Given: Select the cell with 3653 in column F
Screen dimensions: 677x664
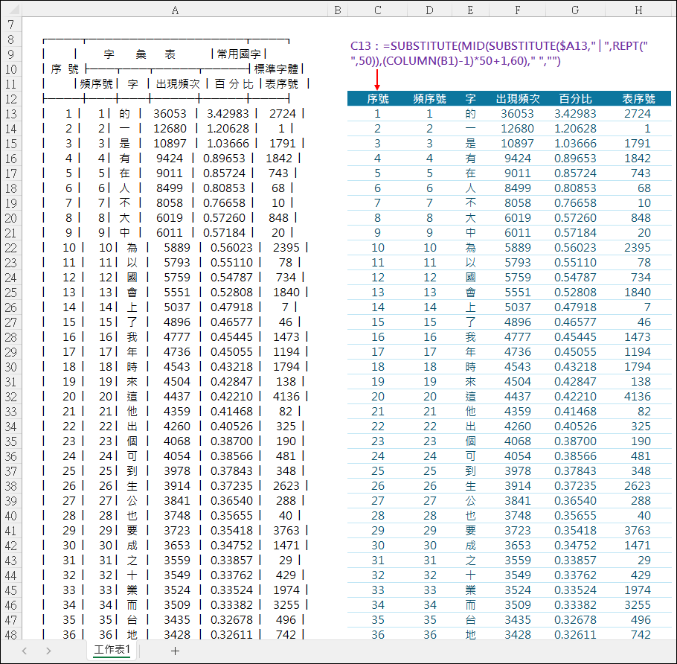Looking at the screenshot, I should [x=517, y=546].
